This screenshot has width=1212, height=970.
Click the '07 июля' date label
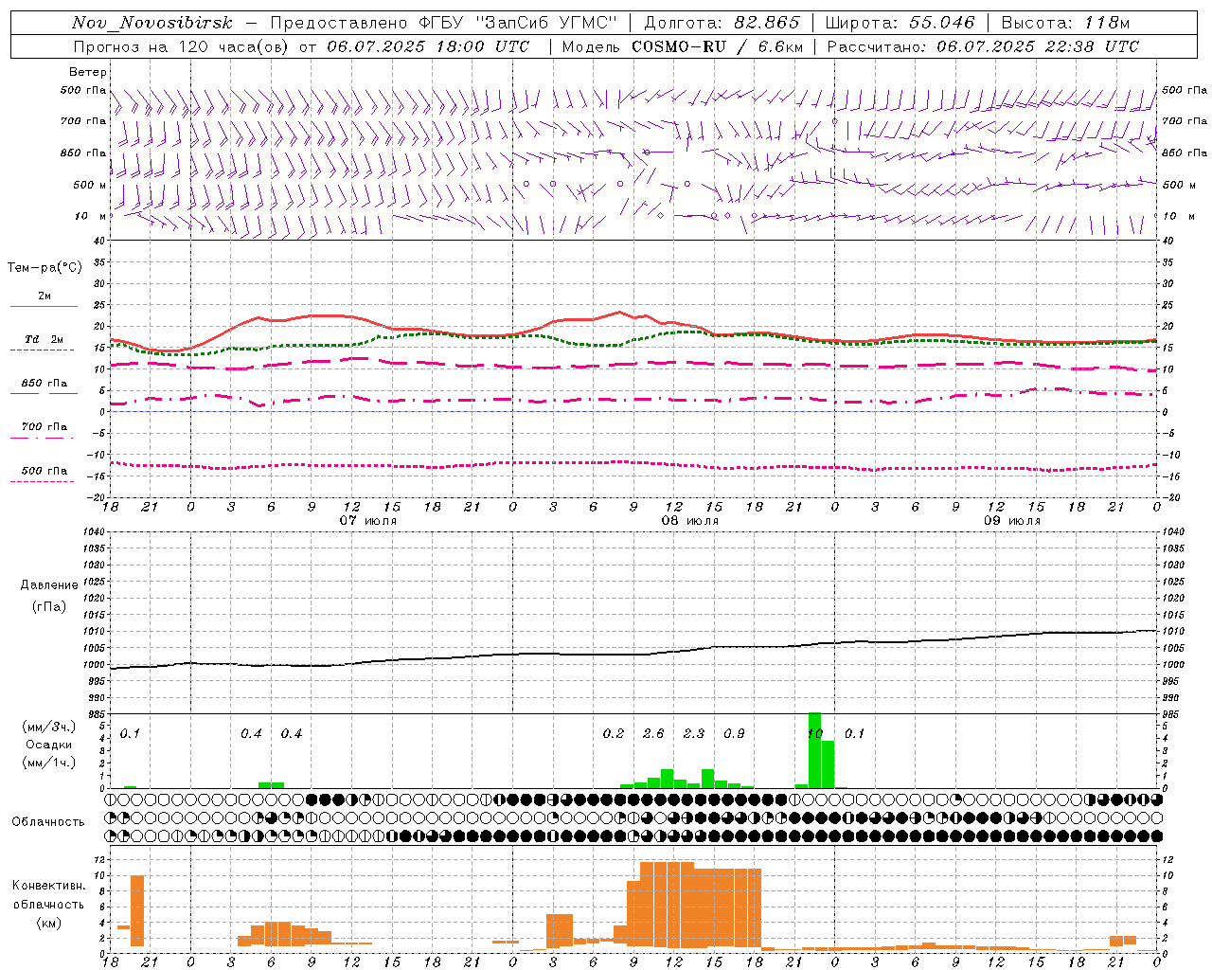(368, 521)
